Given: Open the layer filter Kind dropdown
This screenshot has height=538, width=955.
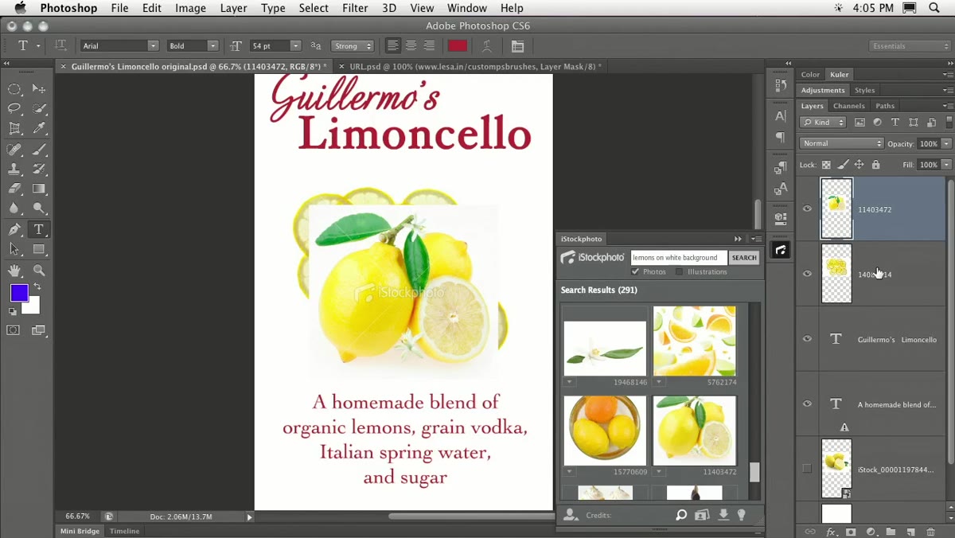Looking at the screenshot, I should pyautogui.click(x=823, y=123).
